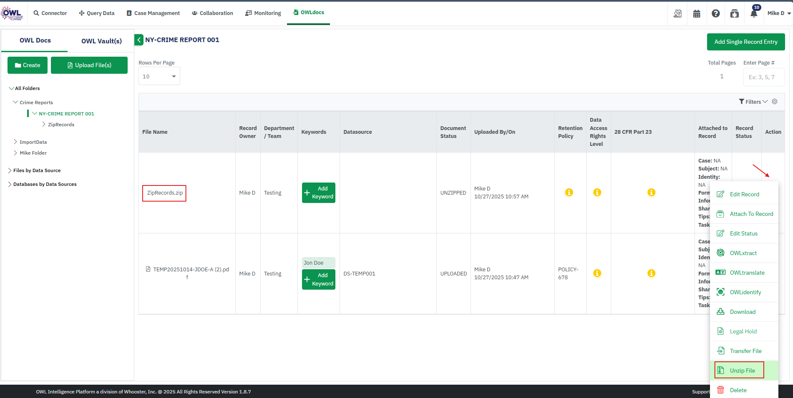The image size is (793, 398).
Task: Switch to the OWL Vault(s) tab
Action: pyautogui.click(x=101, y=41)
